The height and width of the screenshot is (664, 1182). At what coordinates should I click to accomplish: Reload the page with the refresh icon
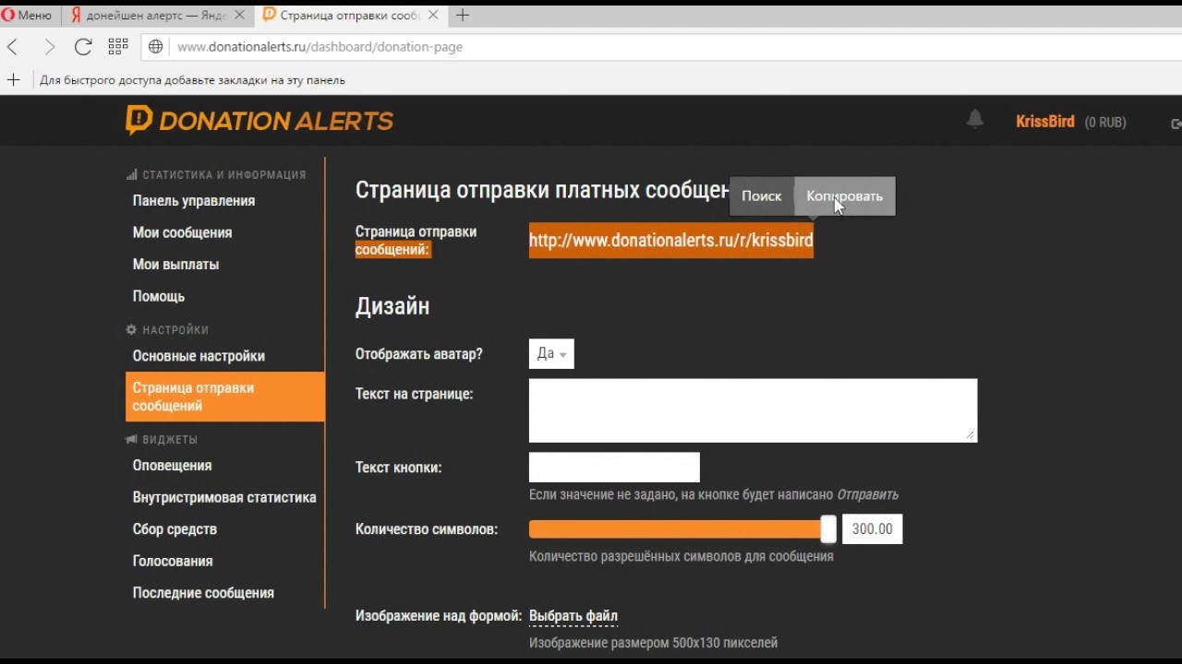83,47
